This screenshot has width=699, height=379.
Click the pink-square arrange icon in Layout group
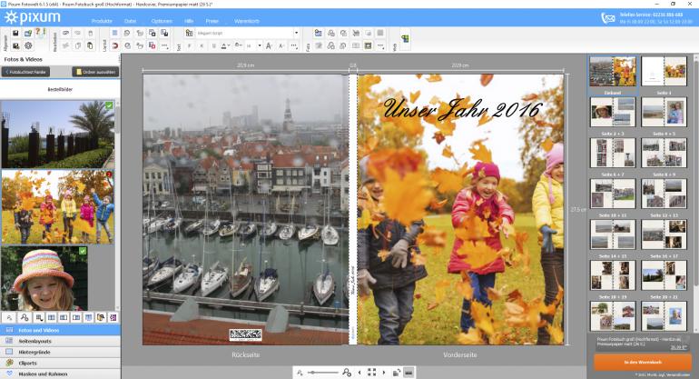tap(152, 45)
